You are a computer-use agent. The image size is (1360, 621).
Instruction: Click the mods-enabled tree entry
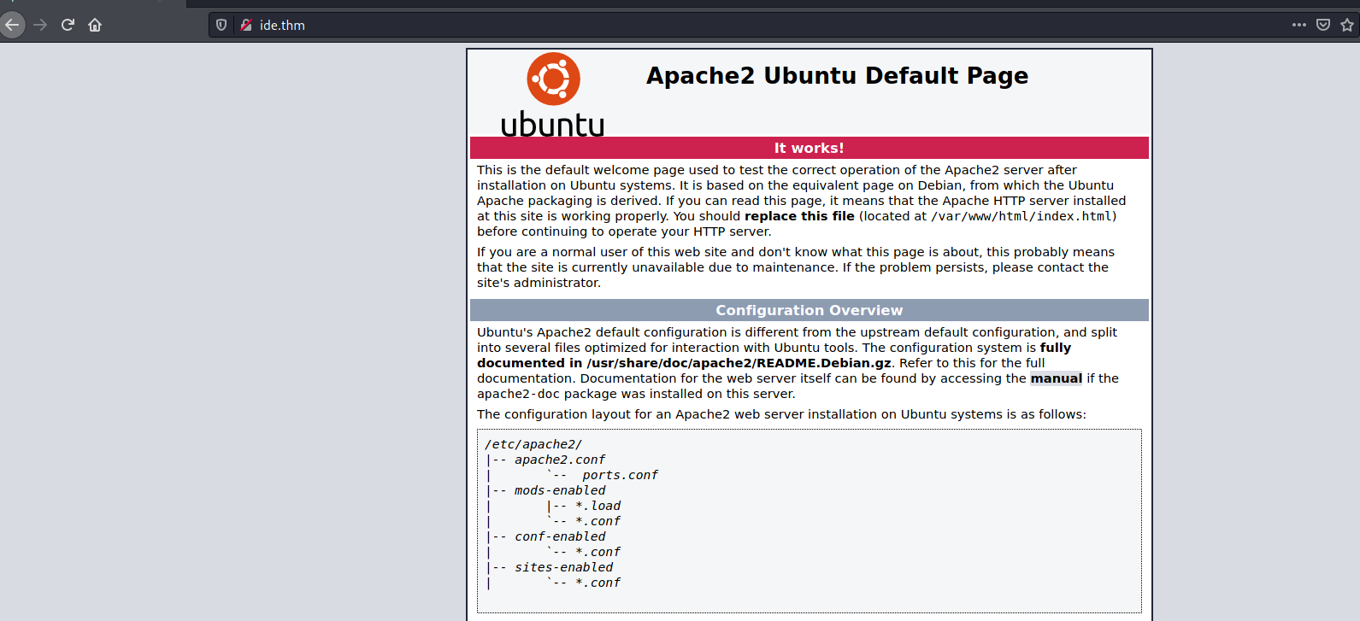(x=560, y=490)
